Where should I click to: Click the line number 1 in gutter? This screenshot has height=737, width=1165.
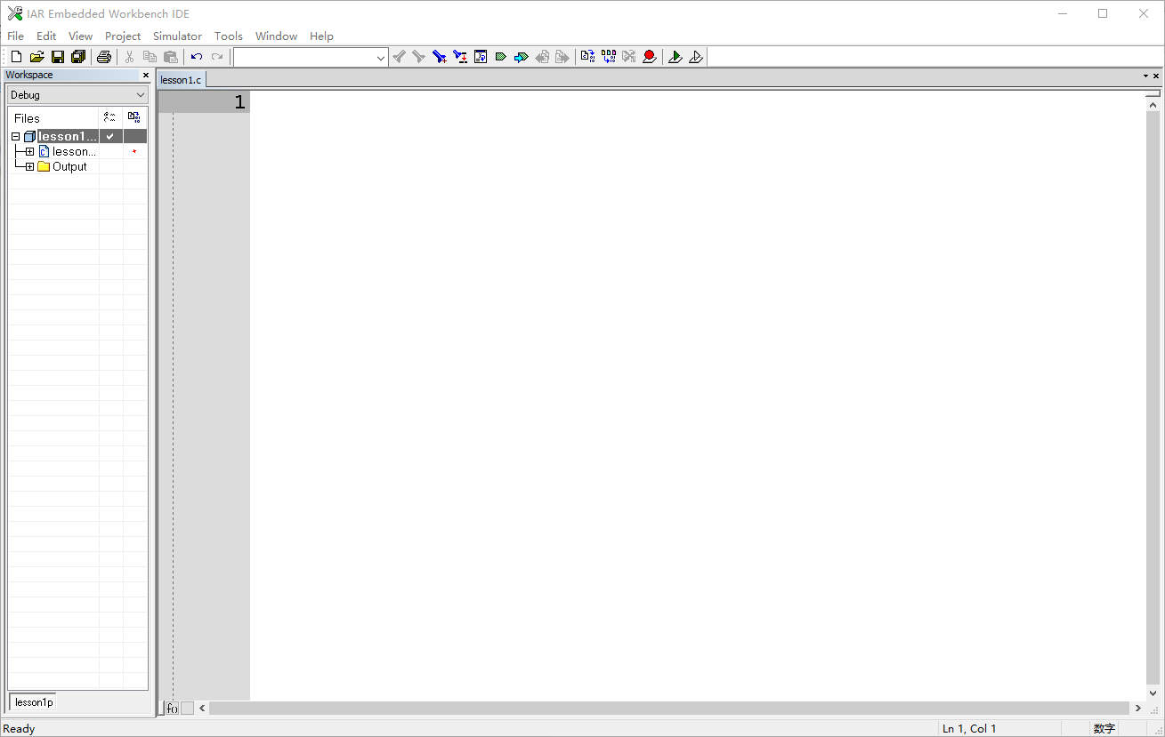click(x=239, y=102)
